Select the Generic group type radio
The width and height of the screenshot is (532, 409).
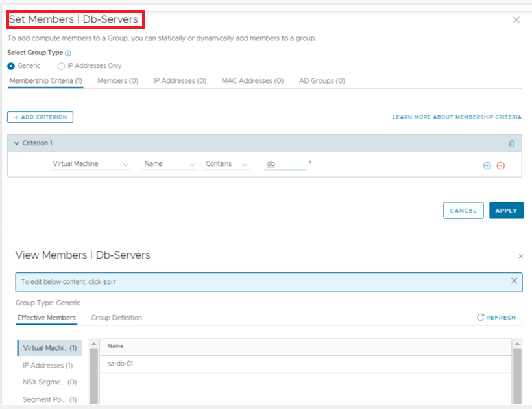[11, 66]
